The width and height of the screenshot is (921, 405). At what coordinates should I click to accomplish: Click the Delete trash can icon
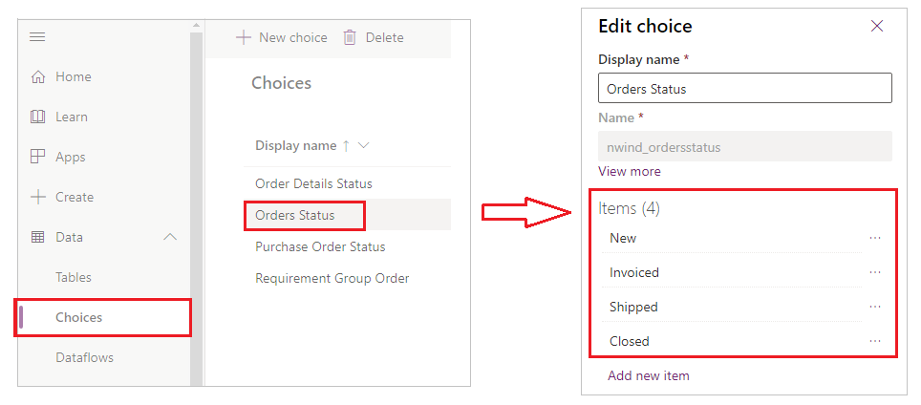pyautogui.click(x=350, y=37)
